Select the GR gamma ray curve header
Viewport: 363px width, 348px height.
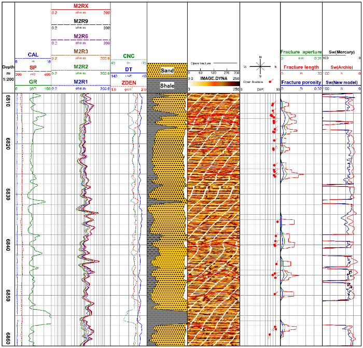coord(33,82)
